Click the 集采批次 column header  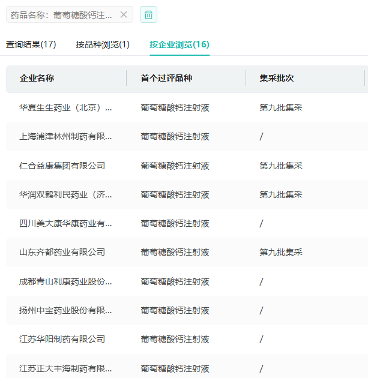[x=277, y=79]
